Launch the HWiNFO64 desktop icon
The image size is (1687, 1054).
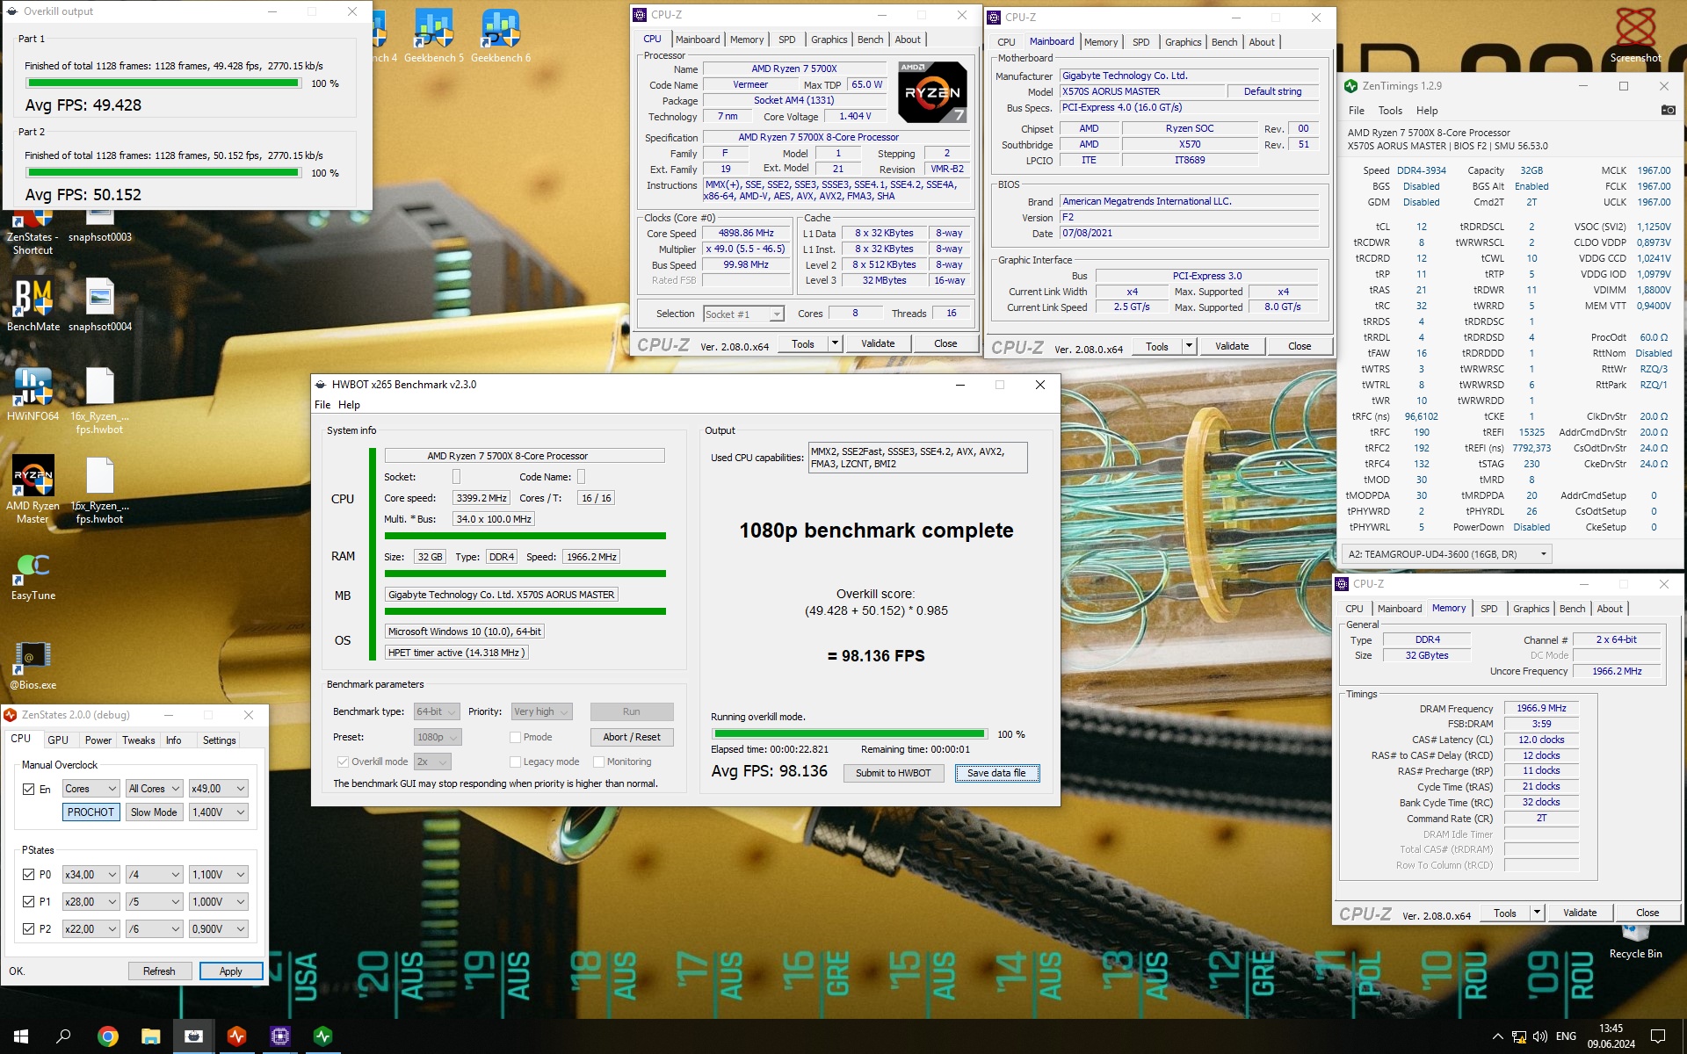(x=33, y=395)
